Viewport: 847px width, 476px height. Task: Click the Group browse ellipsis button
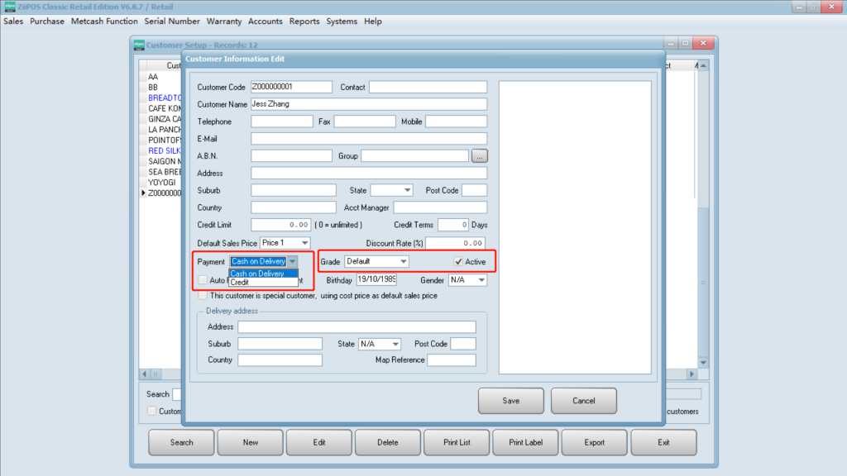479,155
